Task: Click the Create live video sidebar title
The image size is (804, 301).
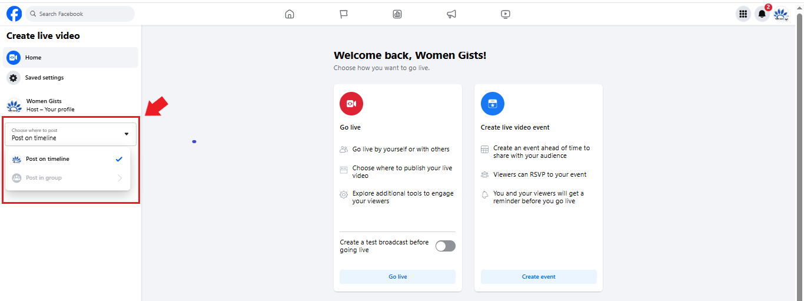Action: pos(43,36)
